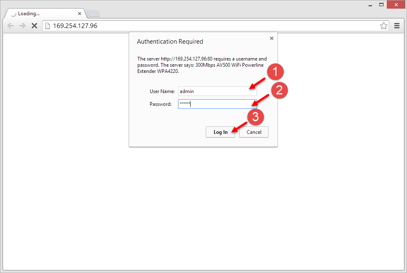Minimize the browser window

(370, 5)
